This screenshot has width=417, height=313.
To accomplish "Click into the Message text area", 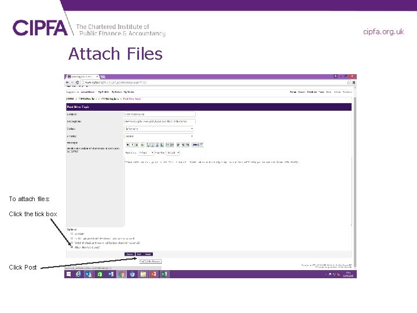I will [x=238, y=192].
